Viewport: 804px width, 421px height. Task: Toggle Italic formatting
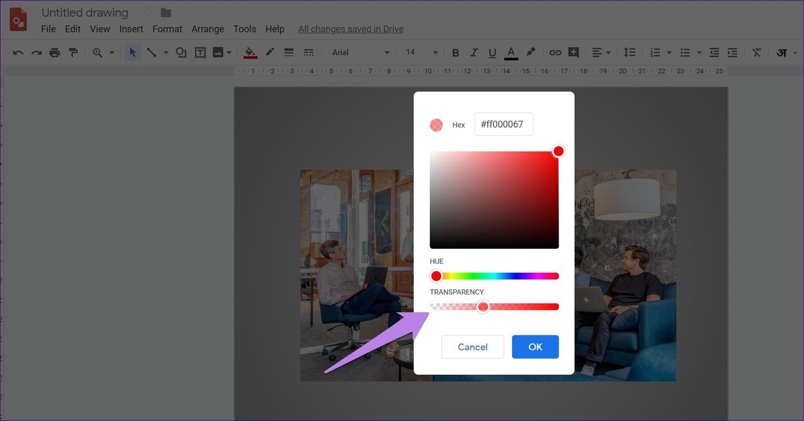coord(474,53)
